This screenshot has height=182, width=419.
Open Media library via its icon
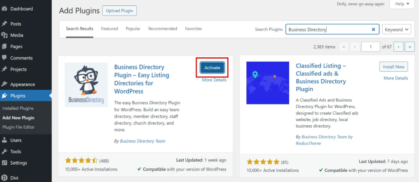[x=5, y=35]
